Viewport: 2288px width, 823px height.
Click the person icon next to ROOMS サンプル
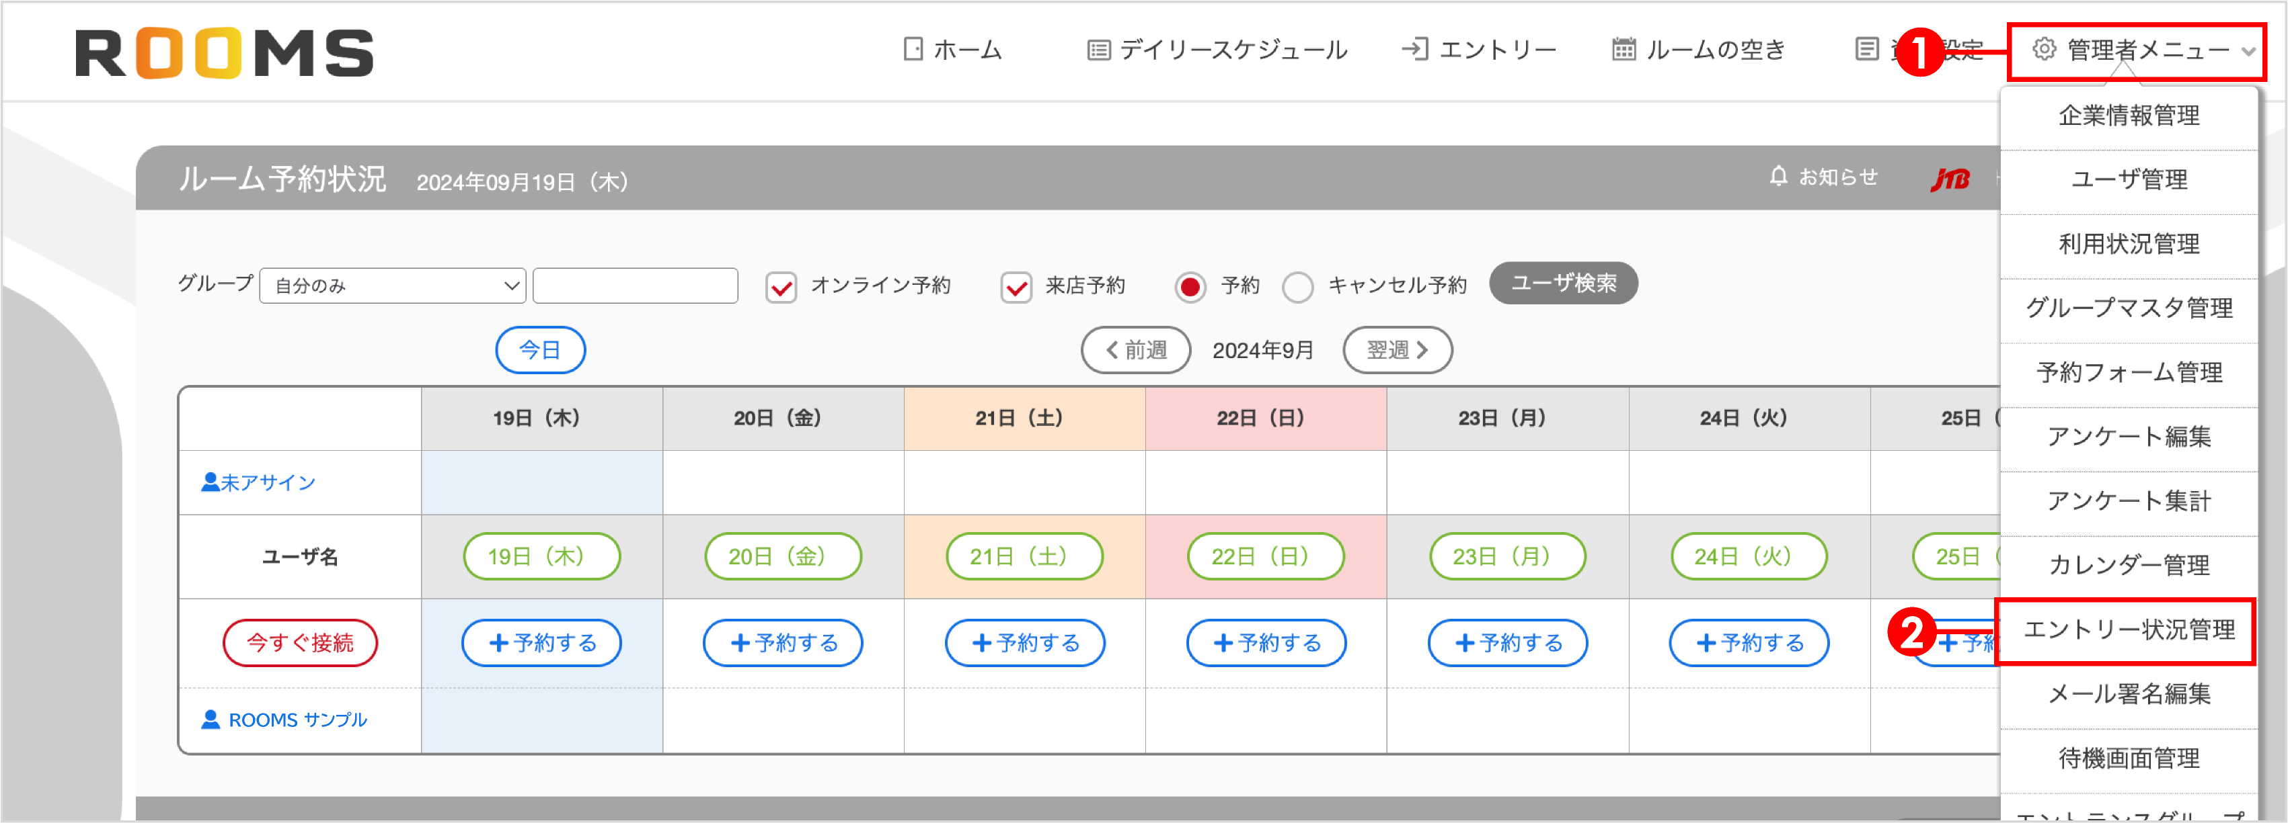click(211, 720)
